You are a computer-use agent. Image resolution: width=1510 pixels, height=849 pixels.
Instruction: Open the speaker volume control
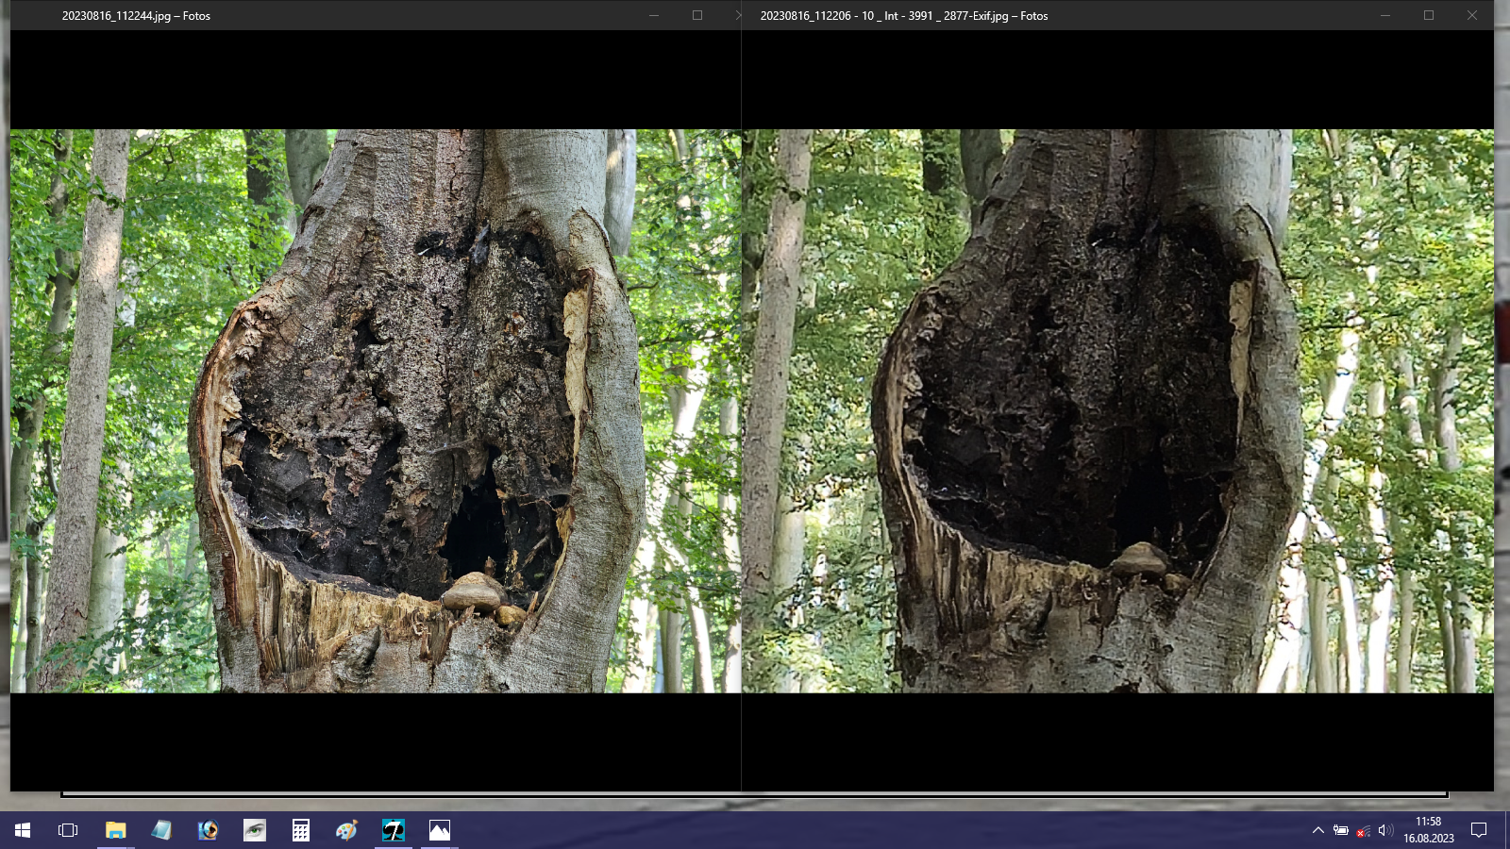point(1384,830)
